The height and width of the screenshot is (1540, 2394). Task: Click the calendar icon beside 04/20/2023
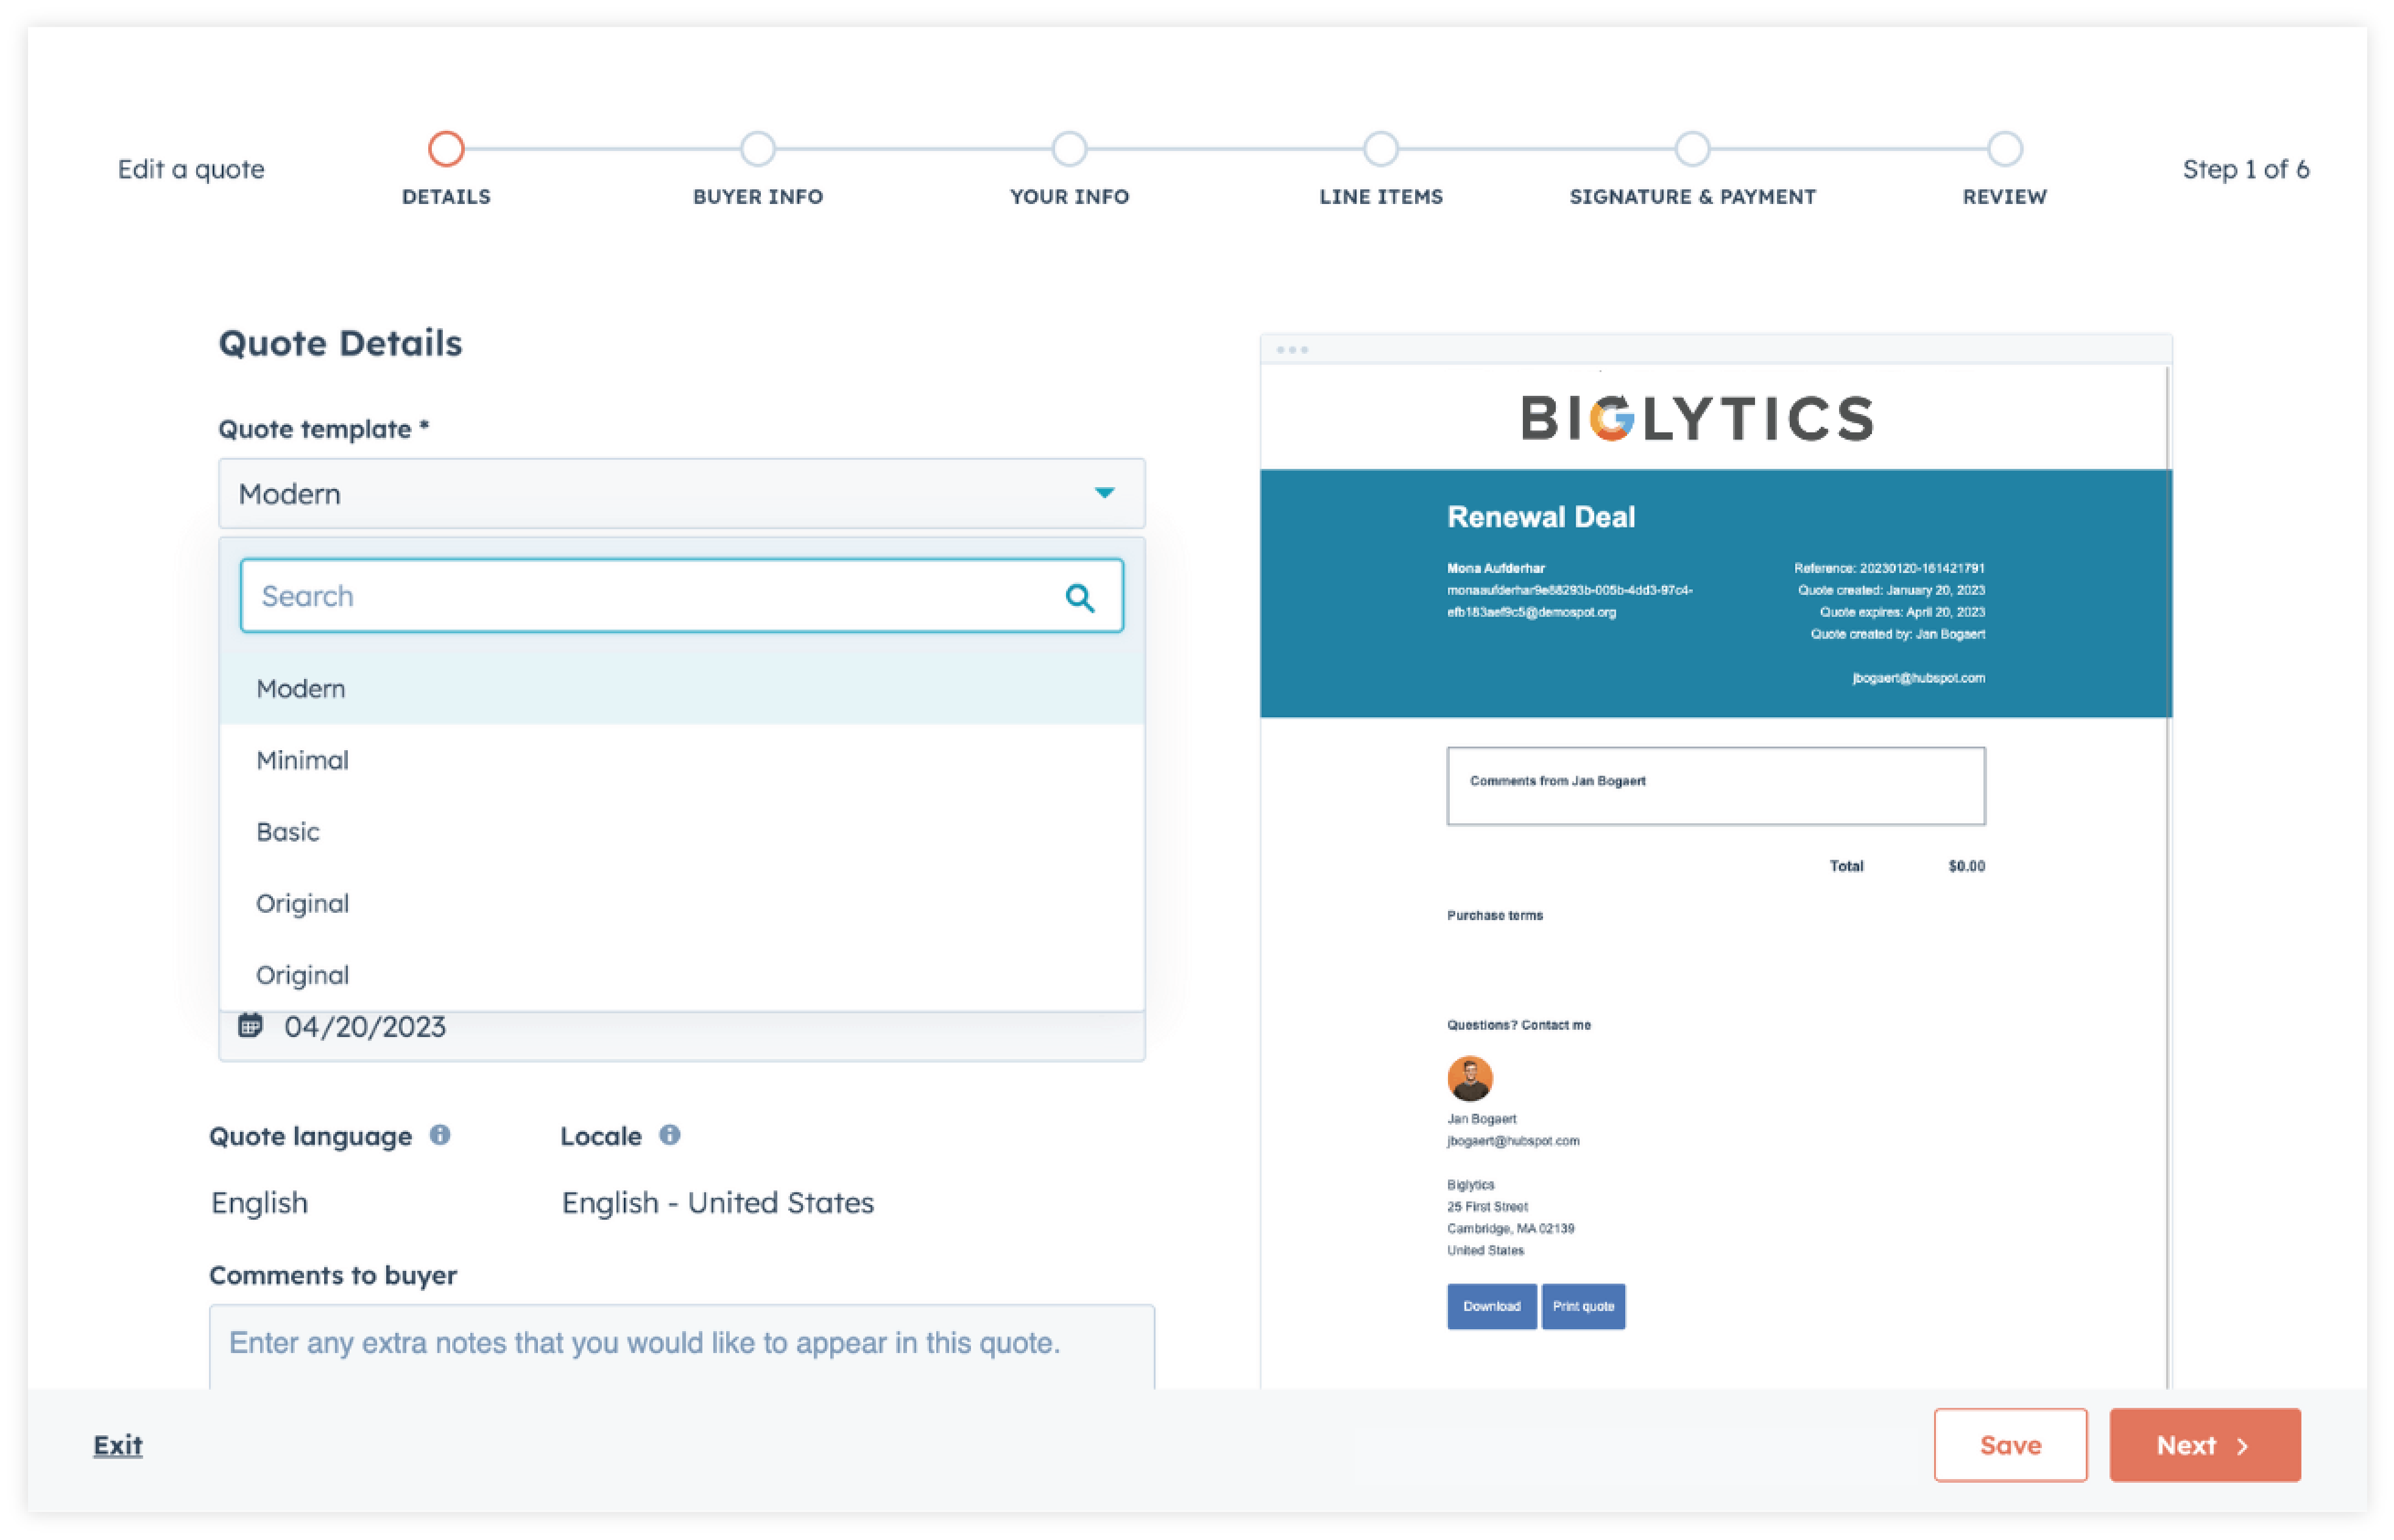(250, 1026)
